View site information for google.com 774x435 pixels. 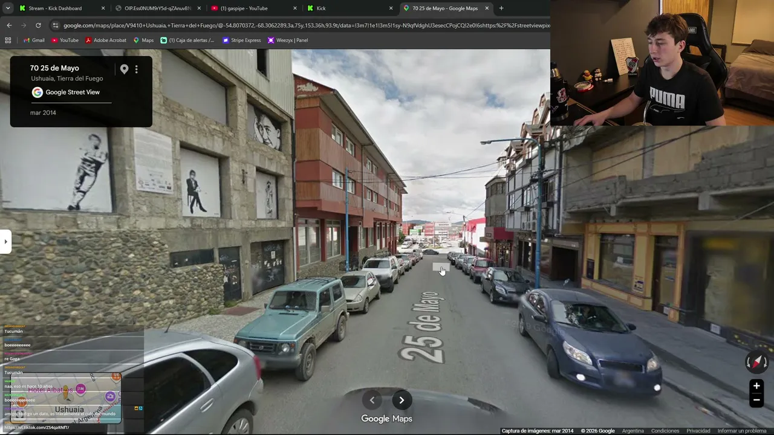point(56,25)
